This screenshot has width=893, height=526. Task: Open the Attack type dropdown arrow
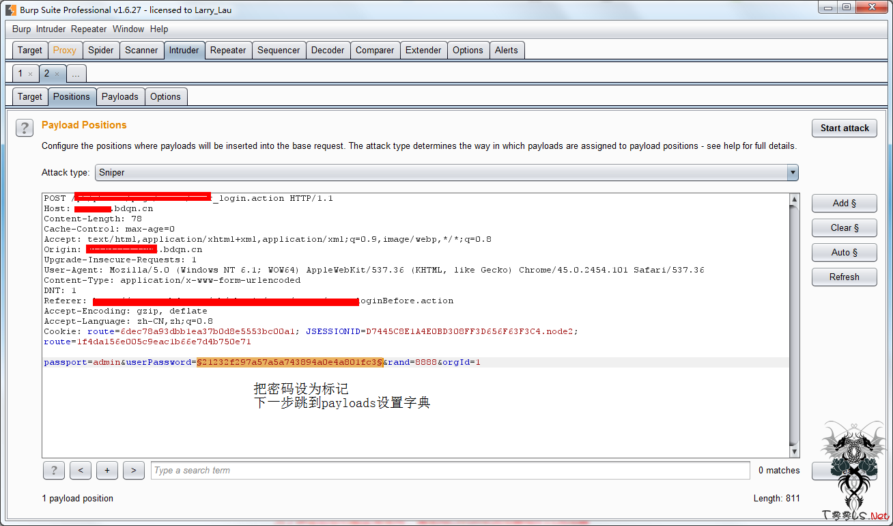pos(793,173)
